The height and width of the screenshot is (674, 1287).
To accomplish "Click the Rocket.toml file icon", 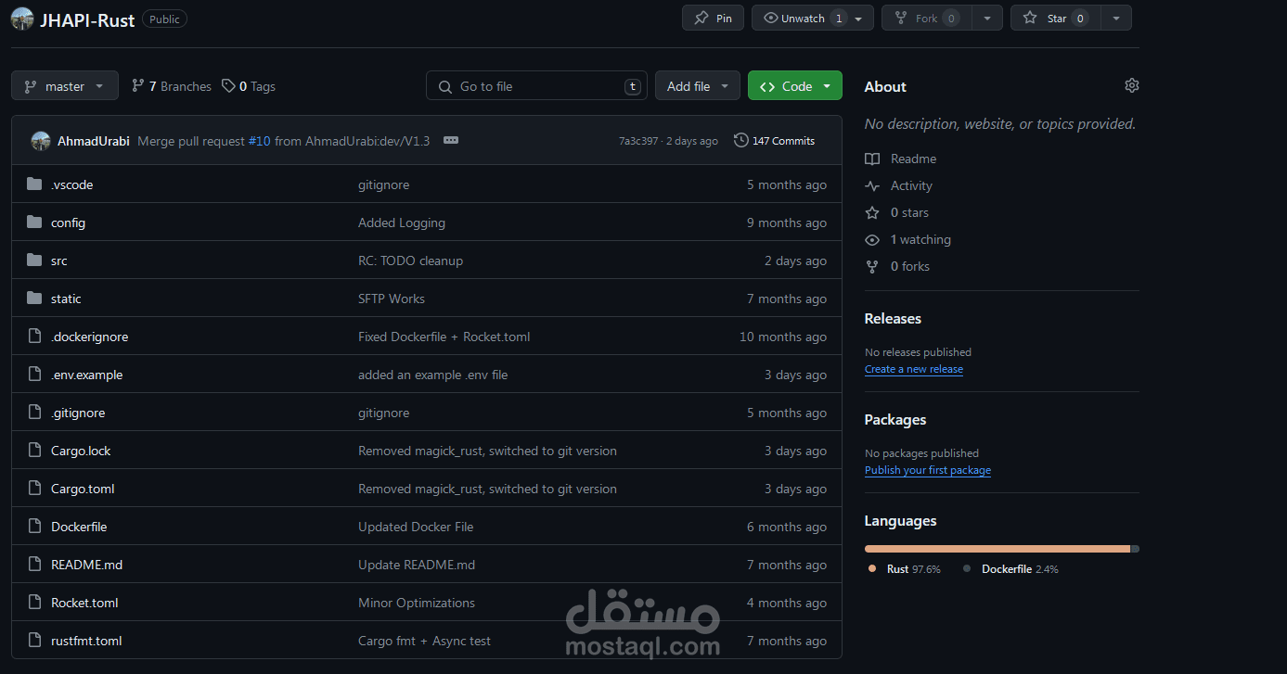I will [x=35, y=602].
